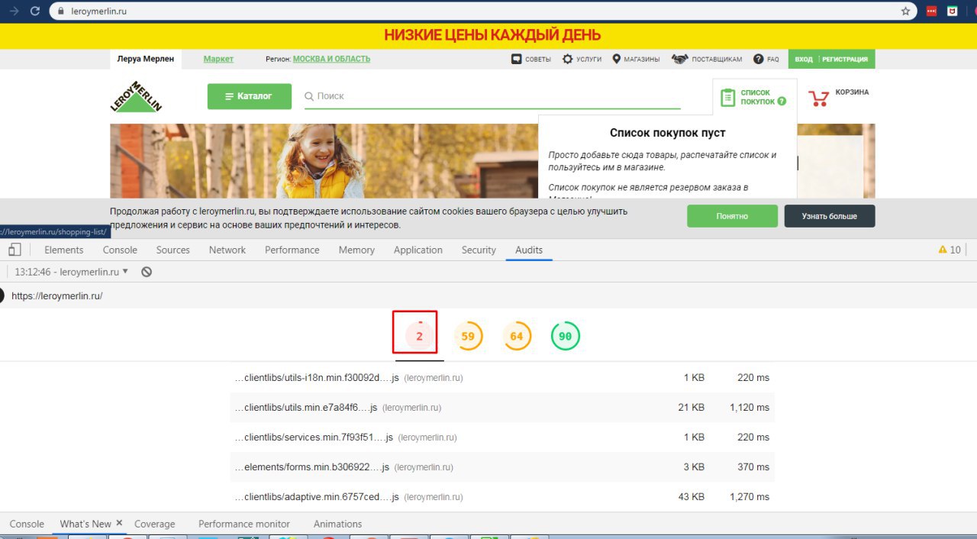Screen dimensions: 977x539
Task: Switch to the Security tab
Action: click(x=479, y=250)
